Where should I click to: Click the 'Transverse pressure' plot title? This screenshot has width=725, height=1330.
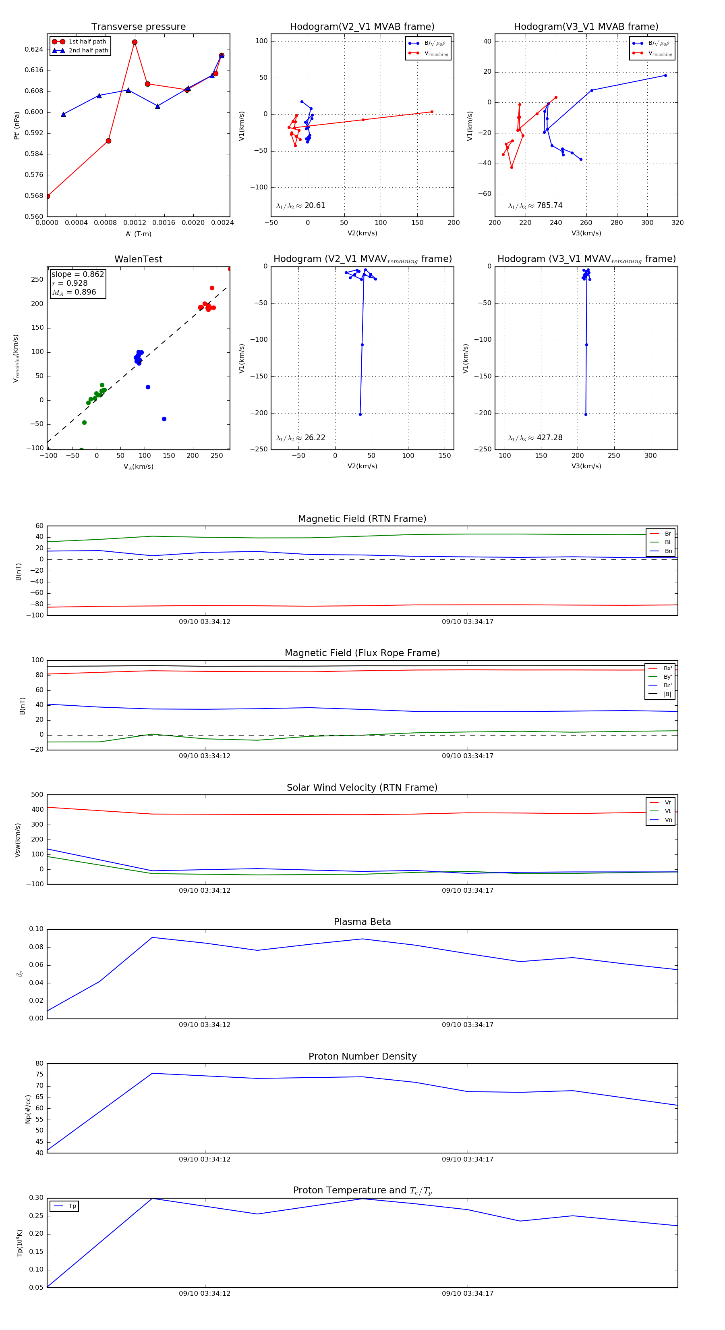pyautogui.click(x=138, y=27)
